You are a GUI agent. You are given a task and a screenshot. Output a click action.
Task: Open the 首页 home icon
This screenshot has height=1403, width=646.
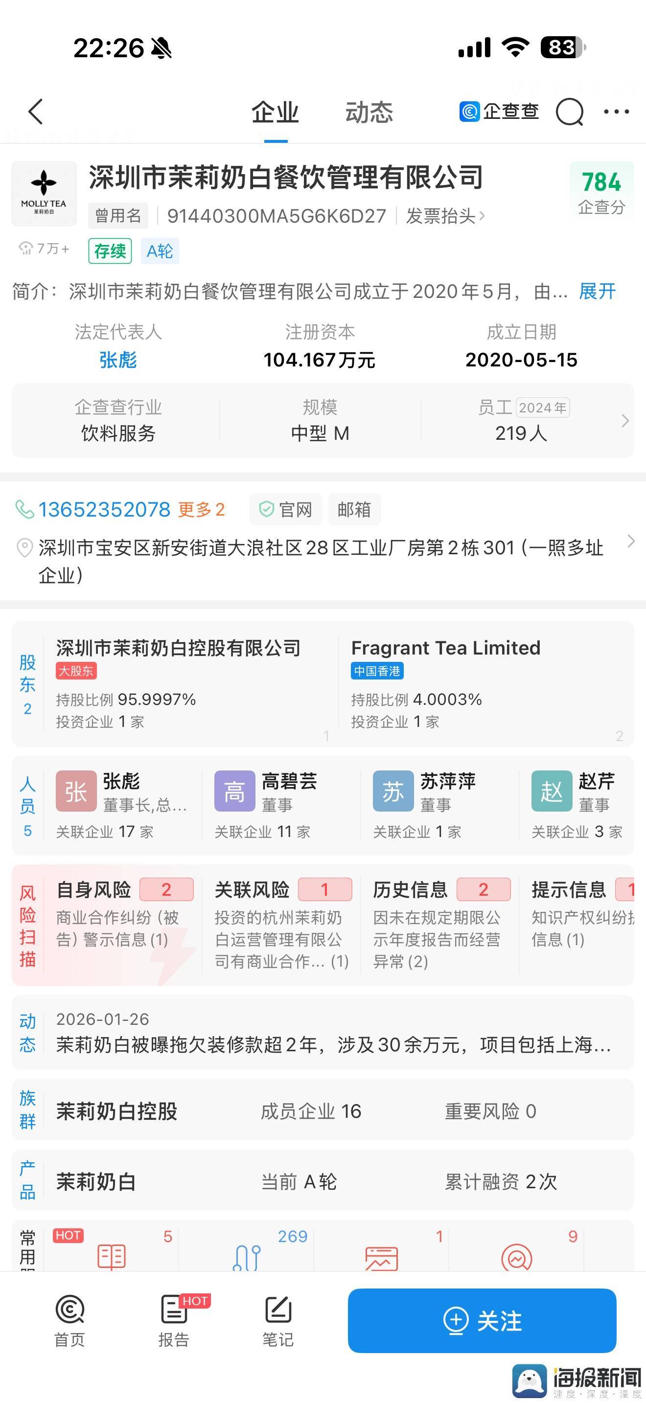pos(69,1320)
